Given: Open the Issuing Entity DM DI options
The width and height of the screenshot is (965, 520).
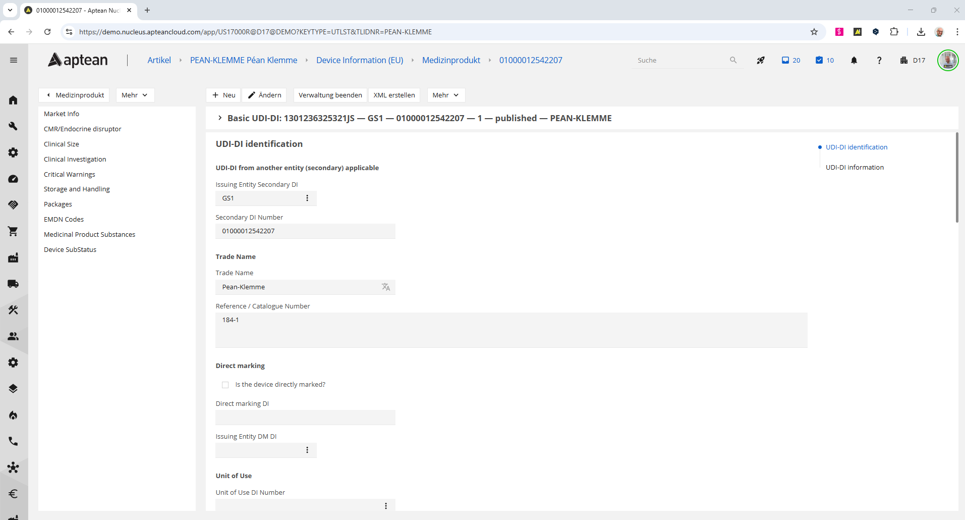Looking at the screenshot, I should point(307,450).
